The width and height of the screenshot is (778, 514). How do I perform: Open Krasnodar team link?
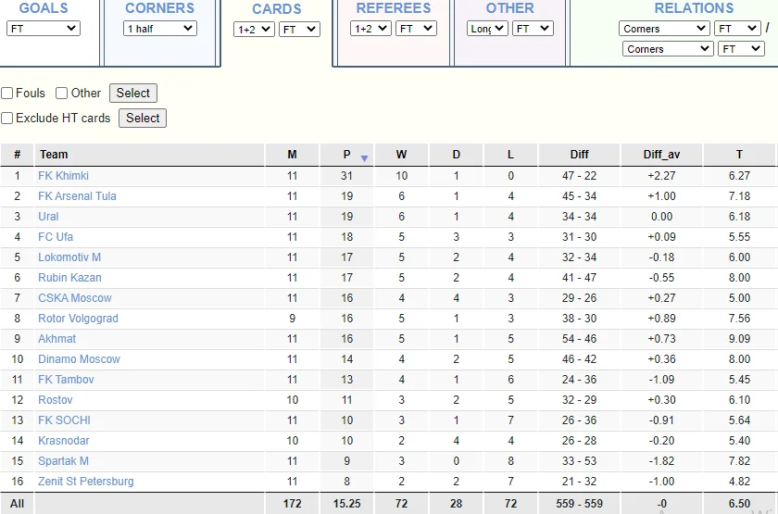[x=64, y=440]
